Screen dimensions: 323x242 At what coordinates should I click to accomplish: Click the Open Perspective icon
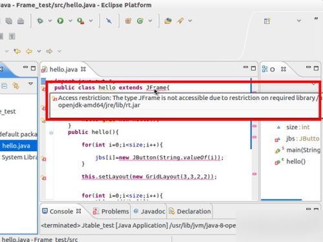[x=267, y=21]
